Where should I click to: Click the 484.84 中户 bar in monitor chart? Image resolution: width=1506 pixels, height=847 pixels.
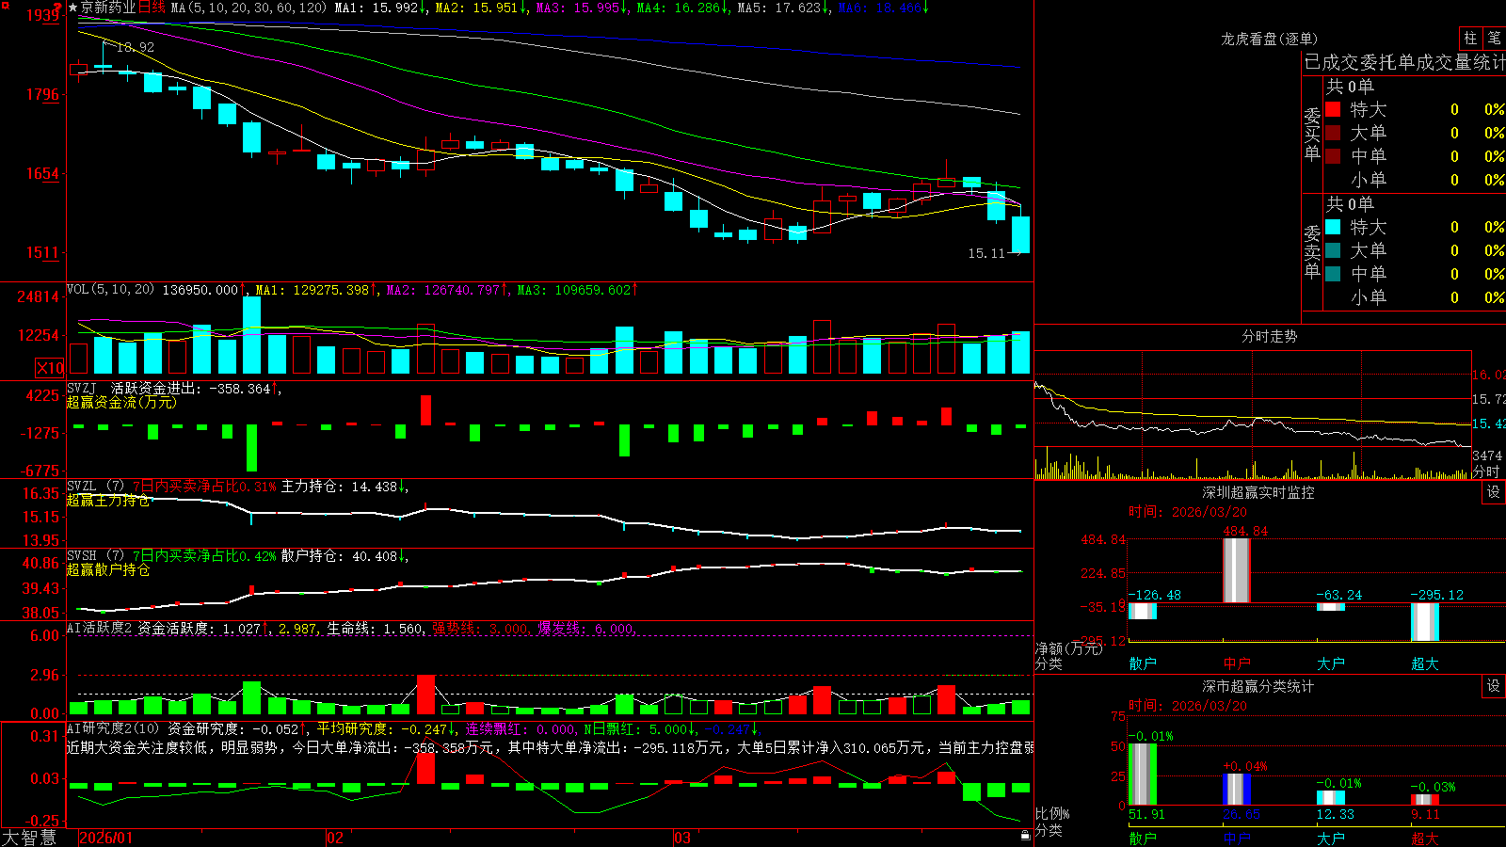[1237, 570]
